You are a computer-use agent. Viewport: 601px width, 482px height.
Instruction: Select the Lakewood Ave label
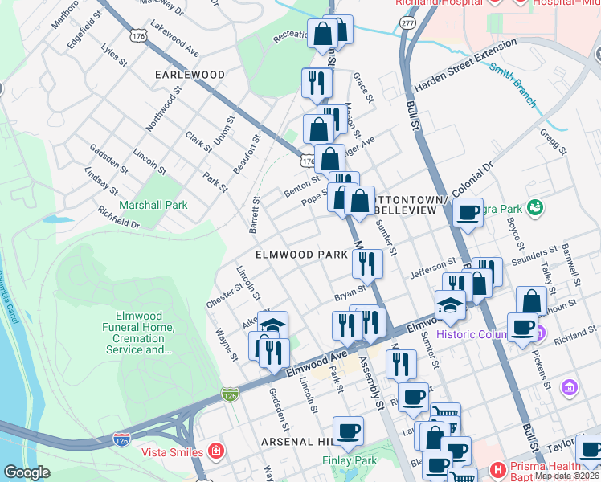pos(175,39)
